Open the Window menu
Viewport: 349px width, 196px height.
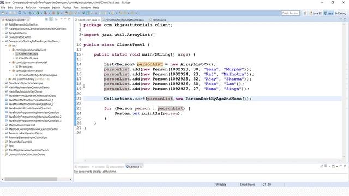pyautogui.click(x=86, y=7)
